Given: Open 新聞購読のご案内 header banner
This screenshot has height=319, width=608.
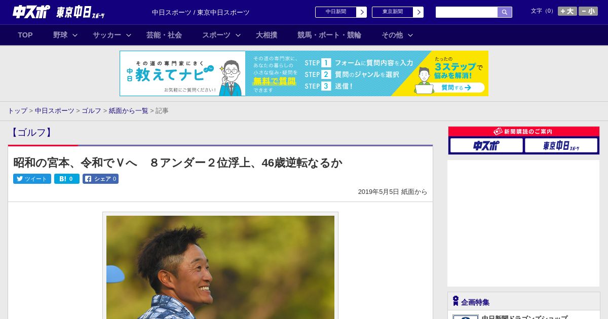Looking at the screenshot, I should [524, 131].
